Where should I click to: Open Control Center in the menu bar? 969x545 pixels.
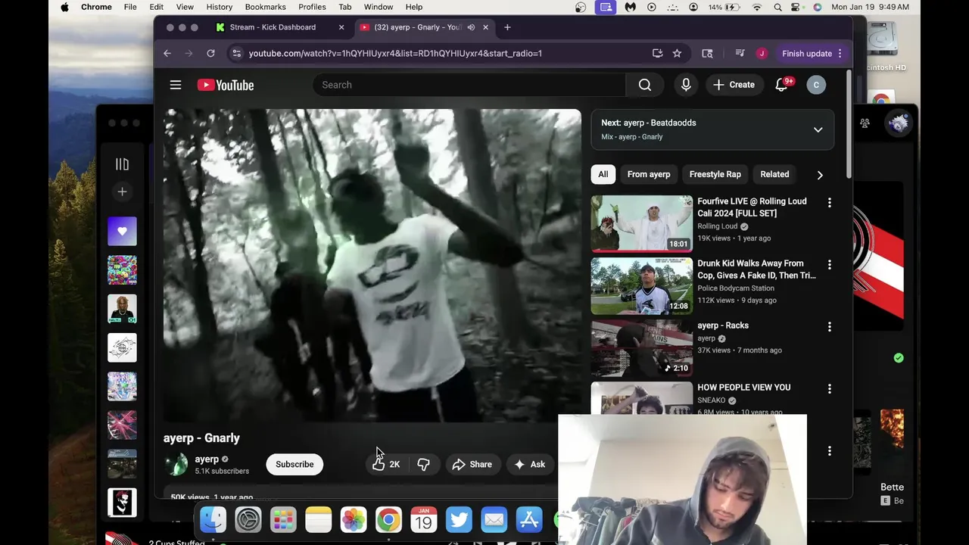[797, 7]
